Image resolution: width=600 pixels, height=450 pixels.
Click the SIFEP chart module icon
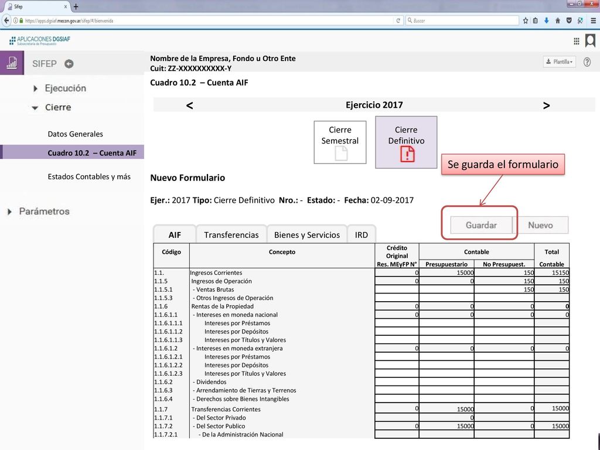(12, 63)
